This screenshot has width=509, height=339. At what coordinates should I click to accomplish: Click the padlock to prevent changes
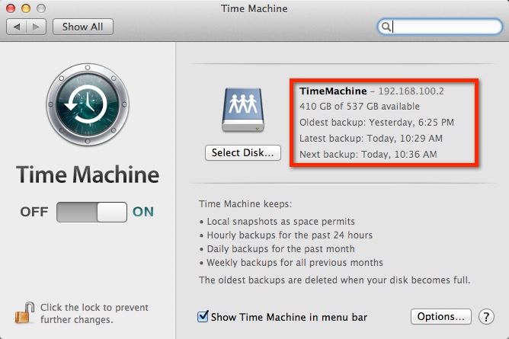(24, 313)
